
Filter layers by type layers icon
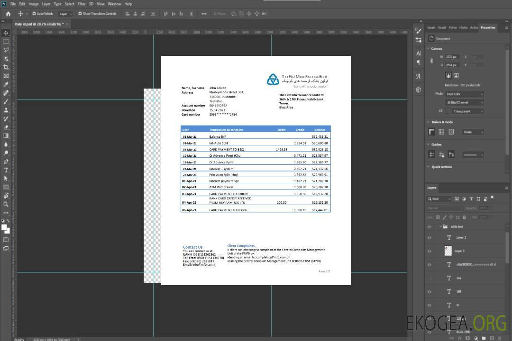(x=471, y=199)
